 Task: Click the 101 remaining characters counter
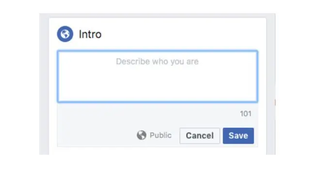(x=246, y=114)
